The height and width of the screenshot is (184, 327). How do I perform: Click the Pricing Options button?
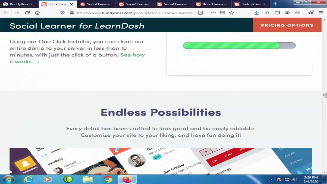[287, 25]
